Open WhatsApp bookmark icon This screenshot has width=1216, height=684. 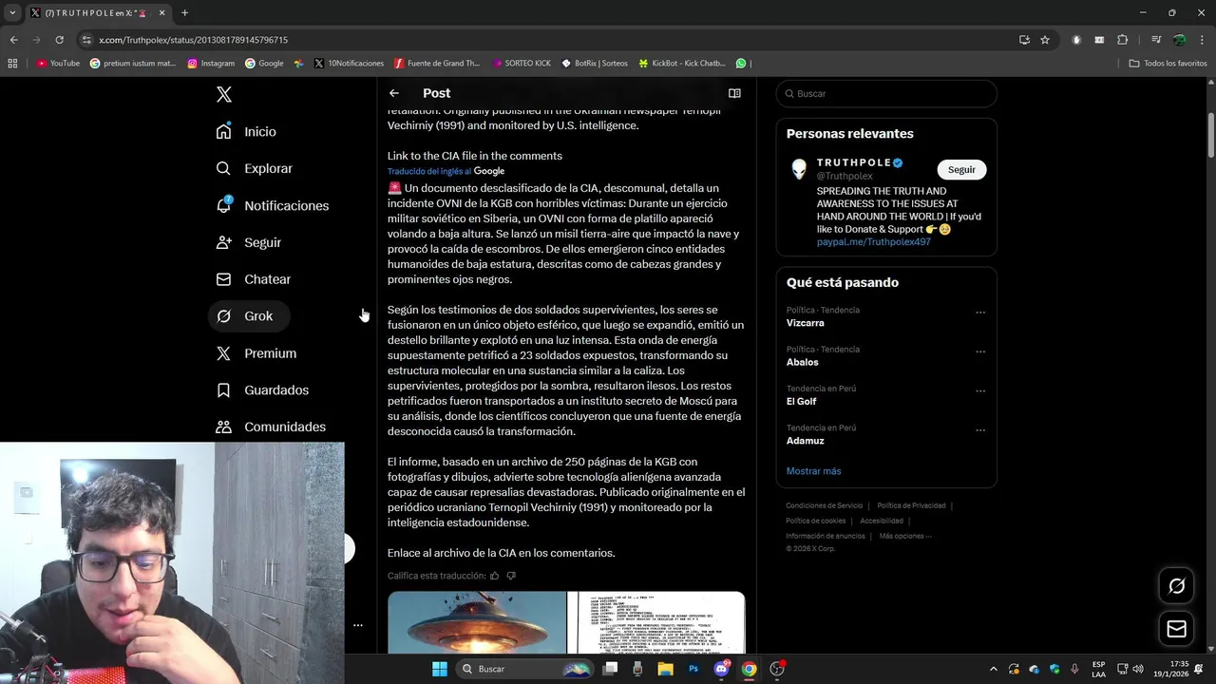pos(741,64)
